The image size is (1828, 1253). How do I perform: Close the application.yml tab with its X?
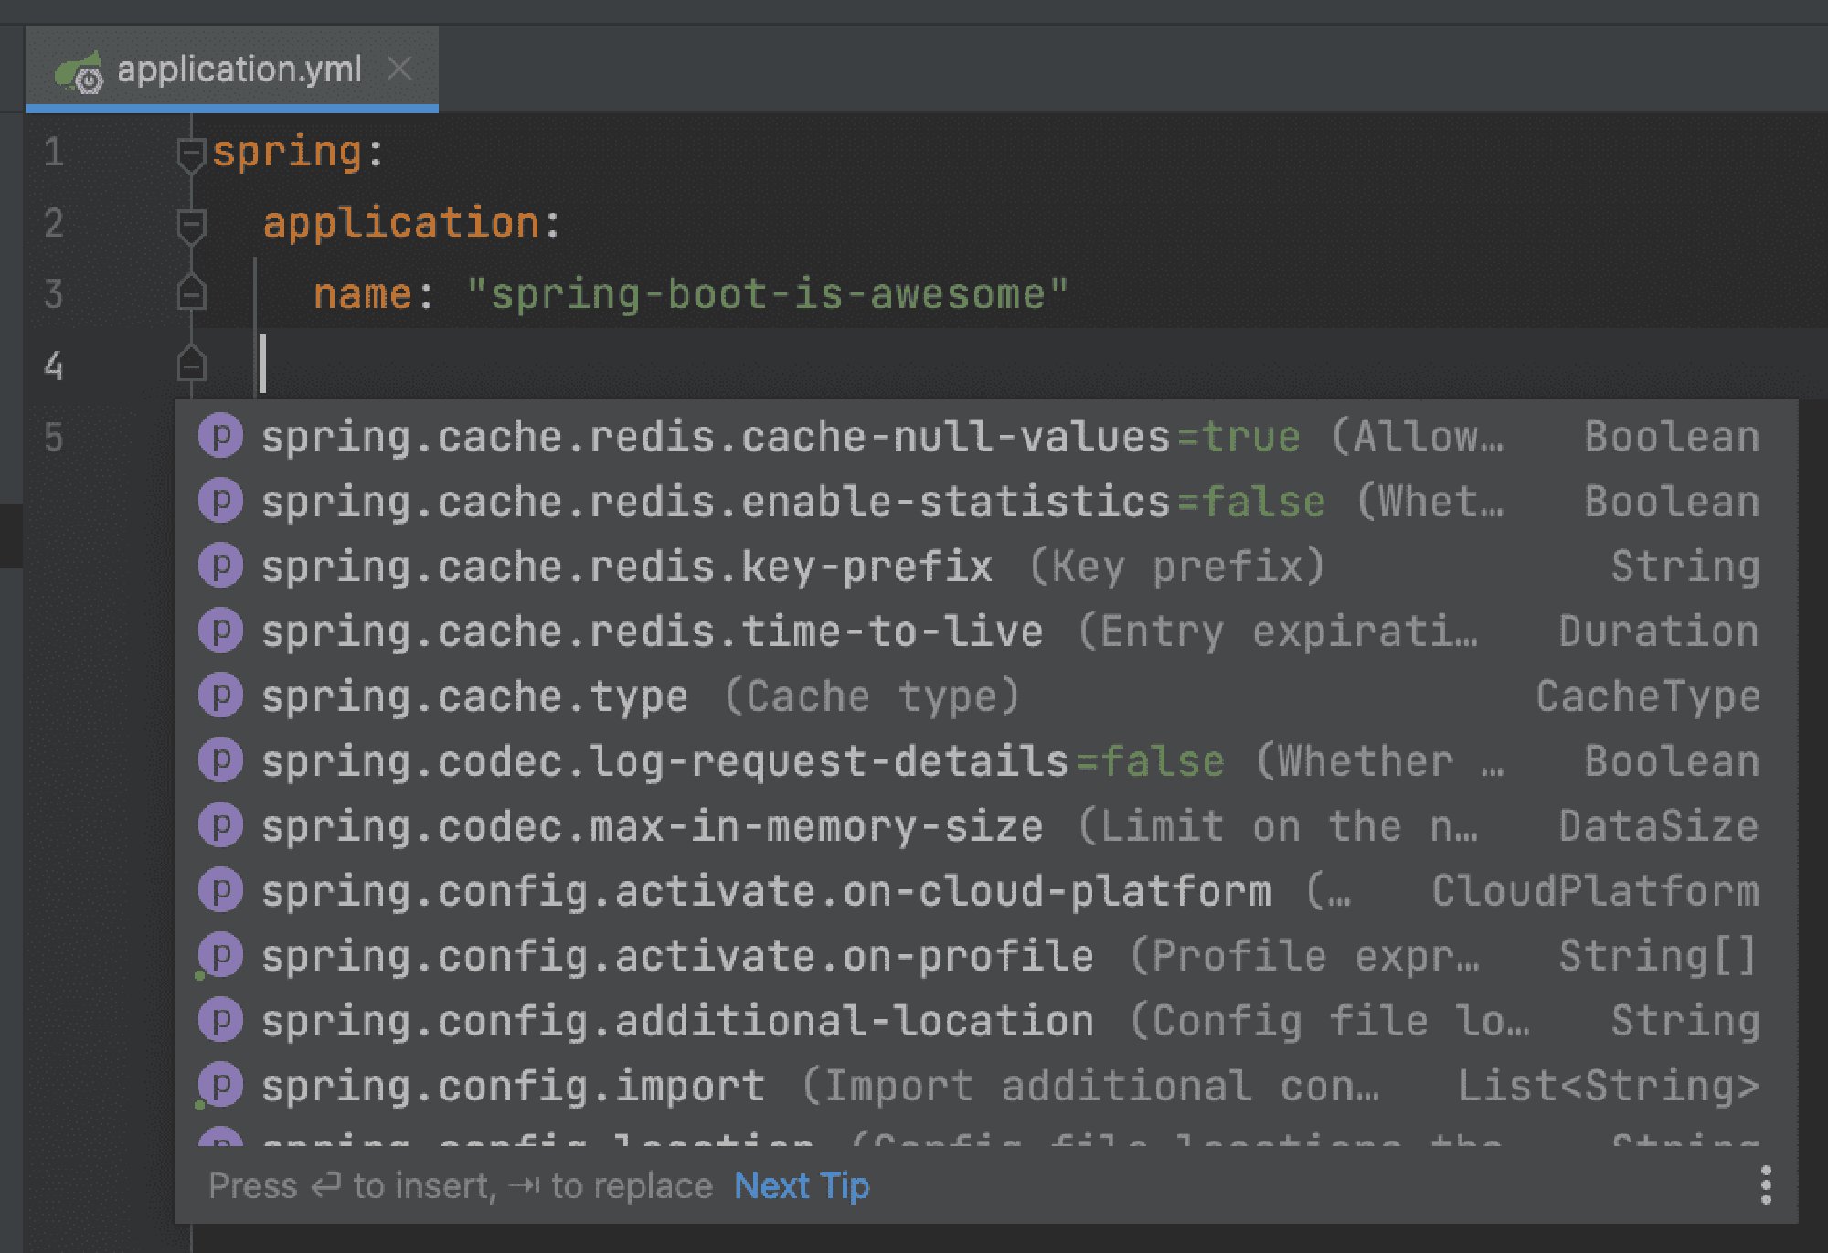click(400, 69)
